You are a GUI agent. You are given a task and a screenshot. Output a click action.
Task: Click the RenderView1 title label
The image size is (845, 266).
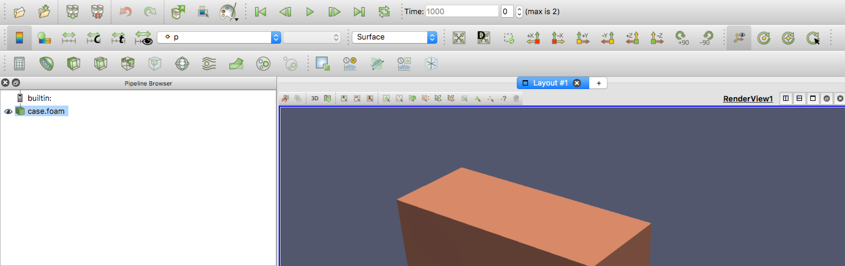click(748, 98)
